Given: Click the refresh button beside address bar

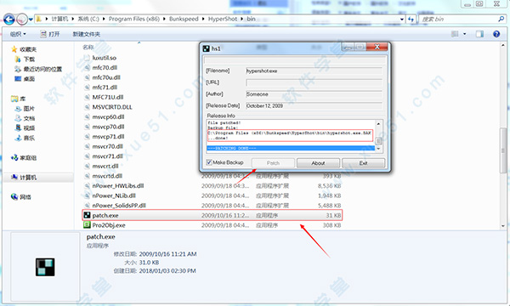Looking at the screenshot, I should [411, 20].
